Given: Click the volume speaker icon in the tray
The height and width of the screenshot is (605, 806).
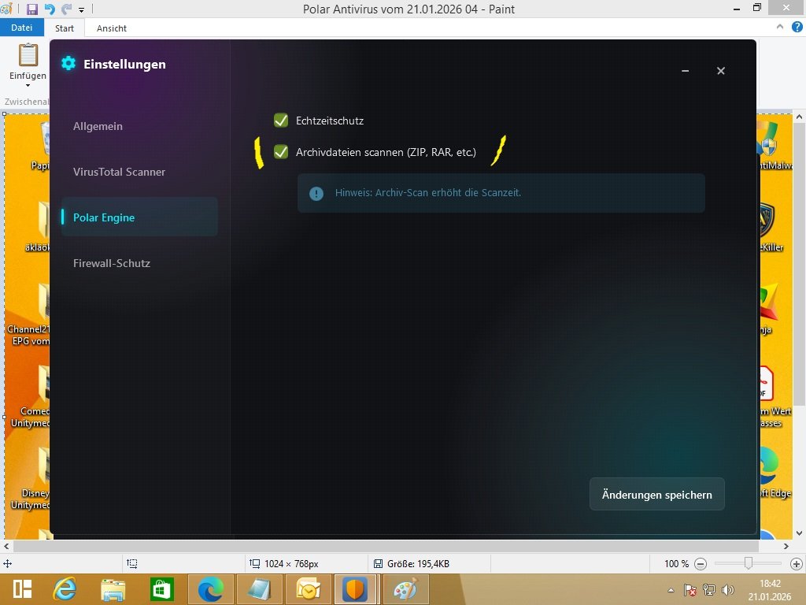Looking at the screenshot, I should [727, 589].
